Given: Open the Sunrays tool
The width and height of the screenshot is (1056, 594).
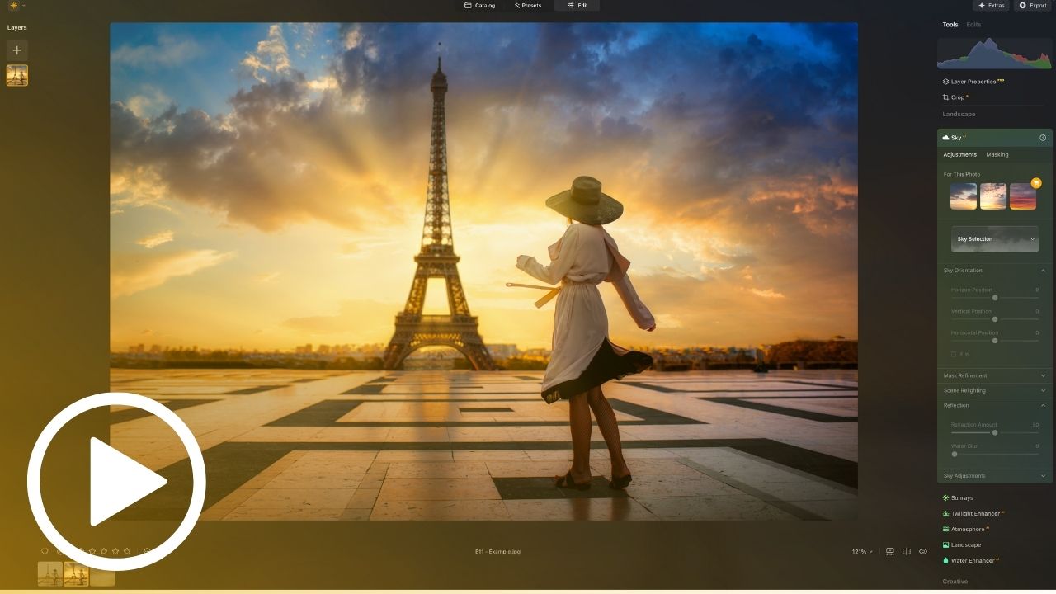Looking at the screenshot, I should [x=961, y=498].
